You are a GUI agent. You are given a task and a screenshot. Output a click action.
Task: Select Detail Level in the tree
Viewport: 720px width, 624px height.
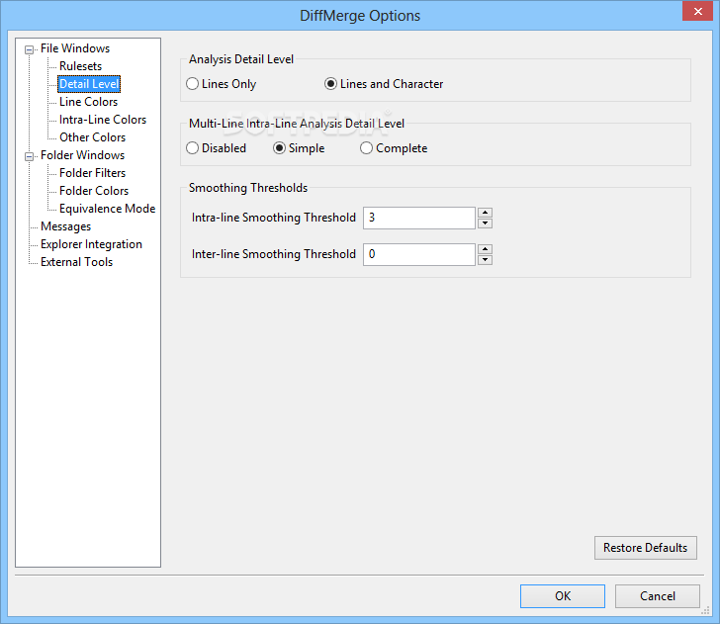89,84
